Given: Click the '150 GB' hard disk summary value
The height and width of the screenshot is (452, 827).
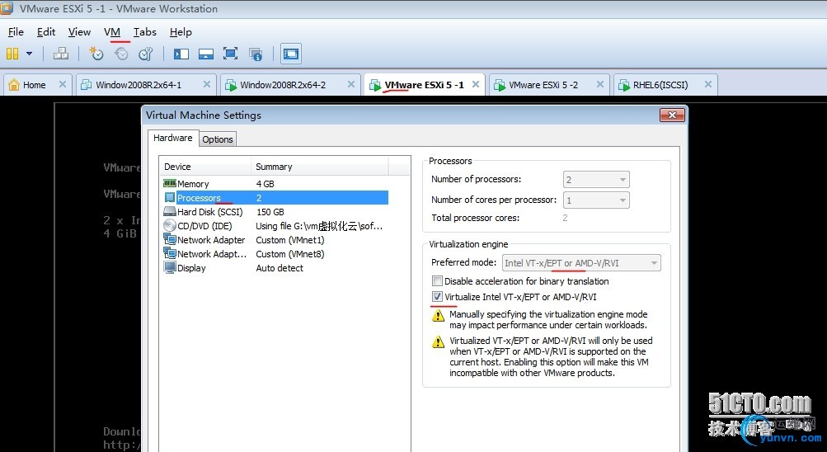Looking at the screenshot, I should [x=270, y=211].
